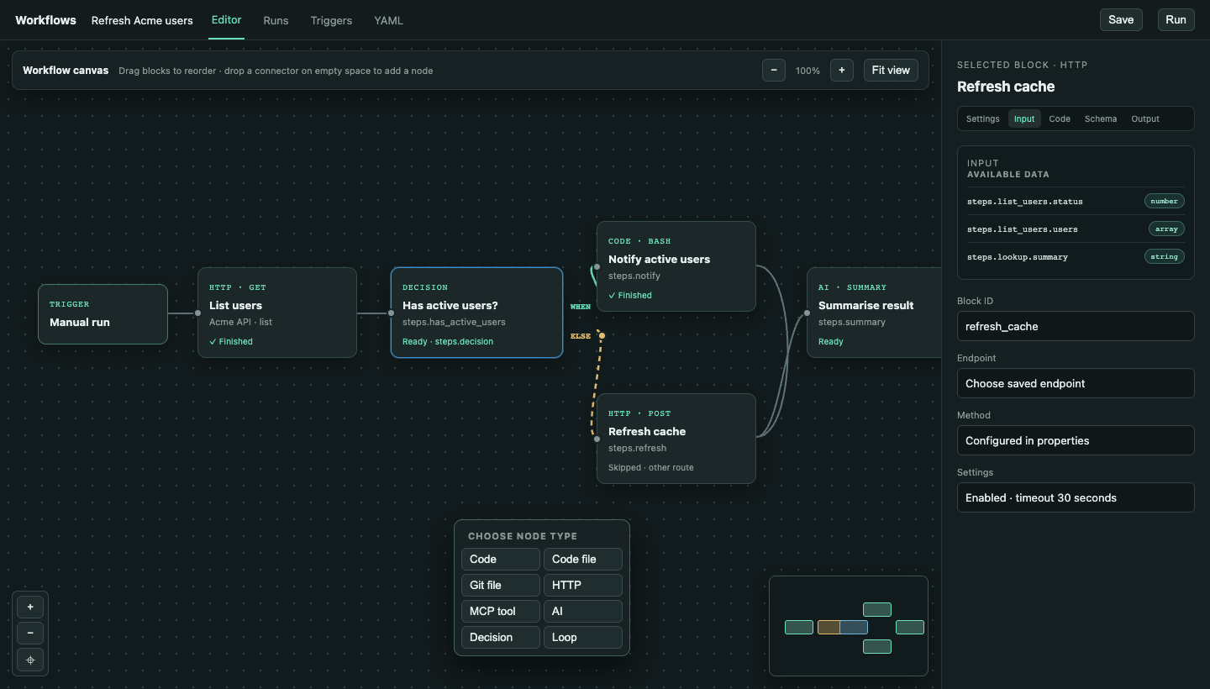Open the Endpoint saved endpoint dropdown
Image resolution: width=1210 pixels, height=689 pixels.
(x=1076, y=383)
